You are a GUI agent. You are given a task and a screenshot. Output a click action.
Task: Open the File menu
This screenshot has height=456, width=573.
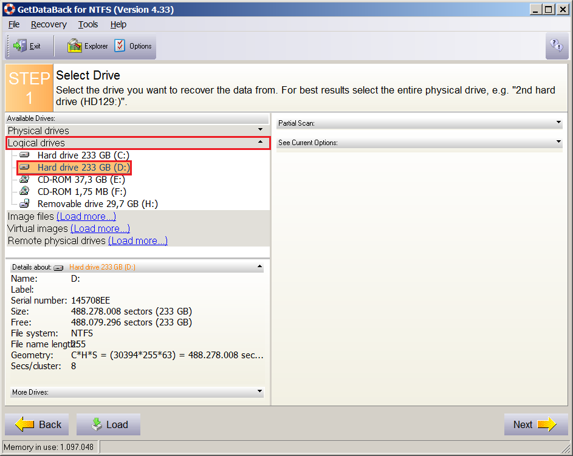pos(14,24)
